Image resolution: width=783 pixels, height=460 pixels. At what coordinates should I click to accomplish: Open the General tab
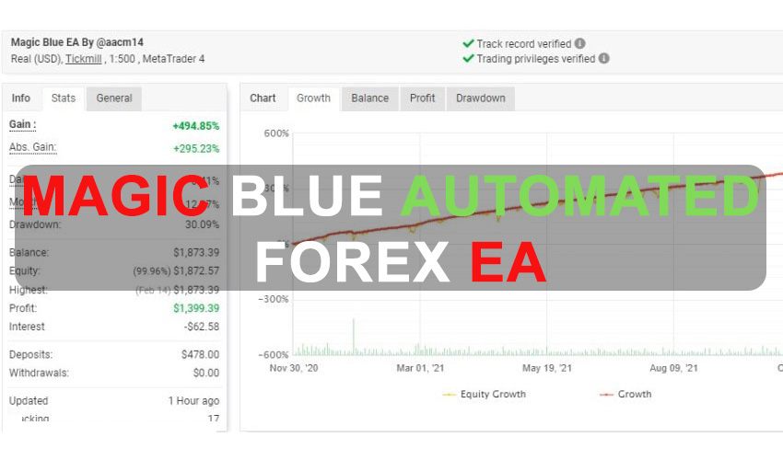pos(114,98)
